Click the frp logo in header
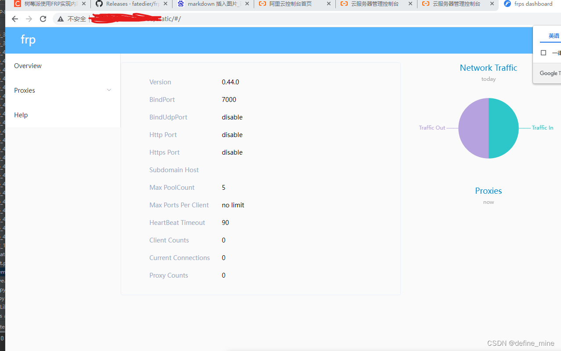 28,40
